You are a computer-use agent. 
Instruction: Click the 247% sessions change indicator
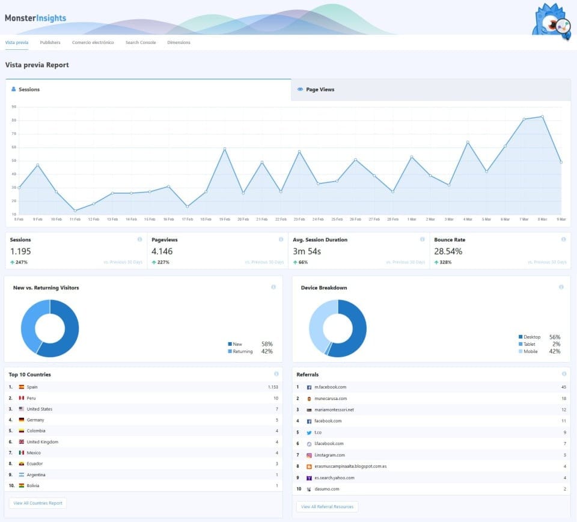(19, 262)
